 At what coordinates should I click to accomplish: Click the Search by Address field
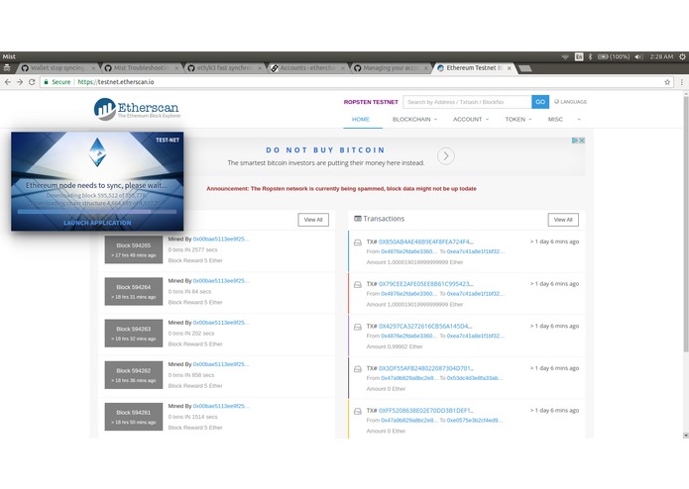[467, 102]
